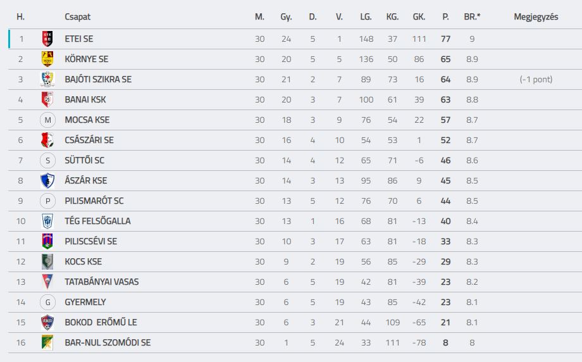The height and width of the screenshot is (362, 582).
Task: Click the TATABÁNYAI VASAS triangular crest
Action: coord(47,282)
